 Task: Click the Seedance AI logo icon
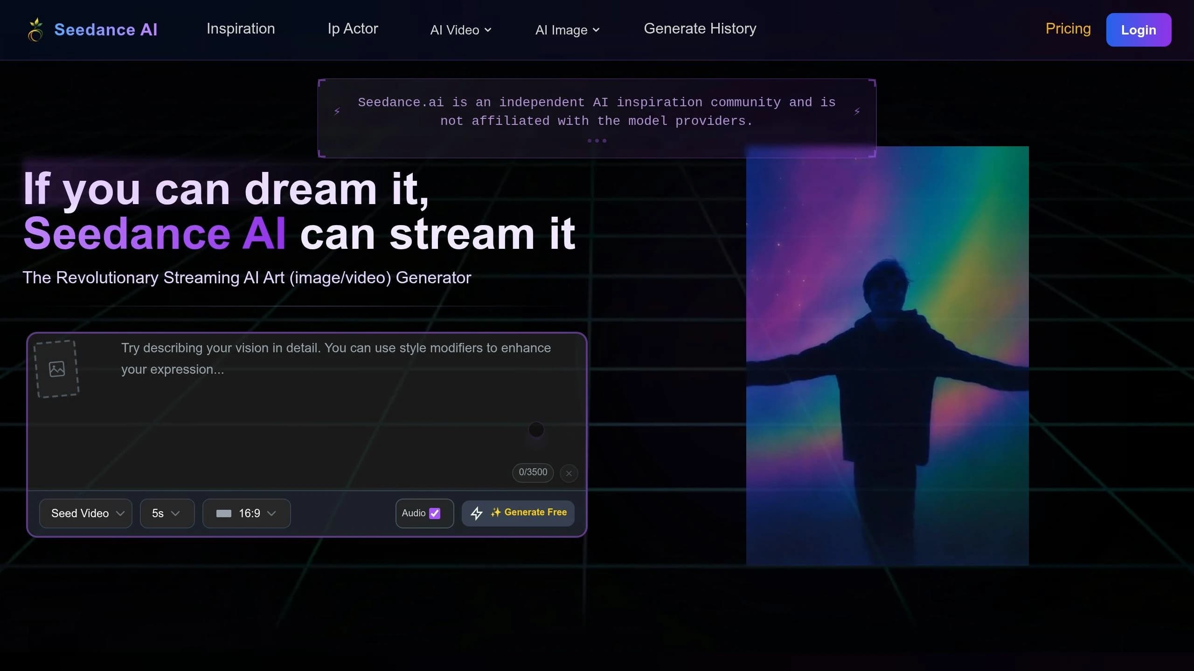click(x=35, y=30)
